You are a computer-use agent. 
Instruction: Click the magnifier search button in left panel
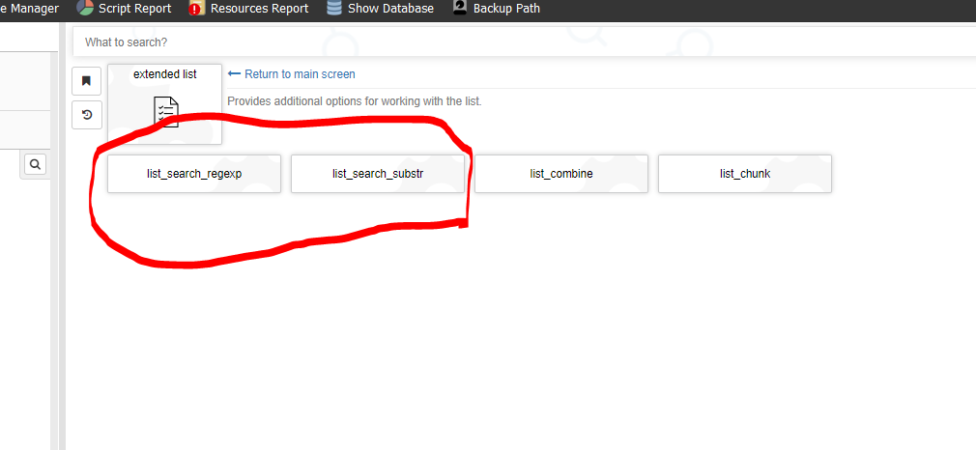click(35, 165)
